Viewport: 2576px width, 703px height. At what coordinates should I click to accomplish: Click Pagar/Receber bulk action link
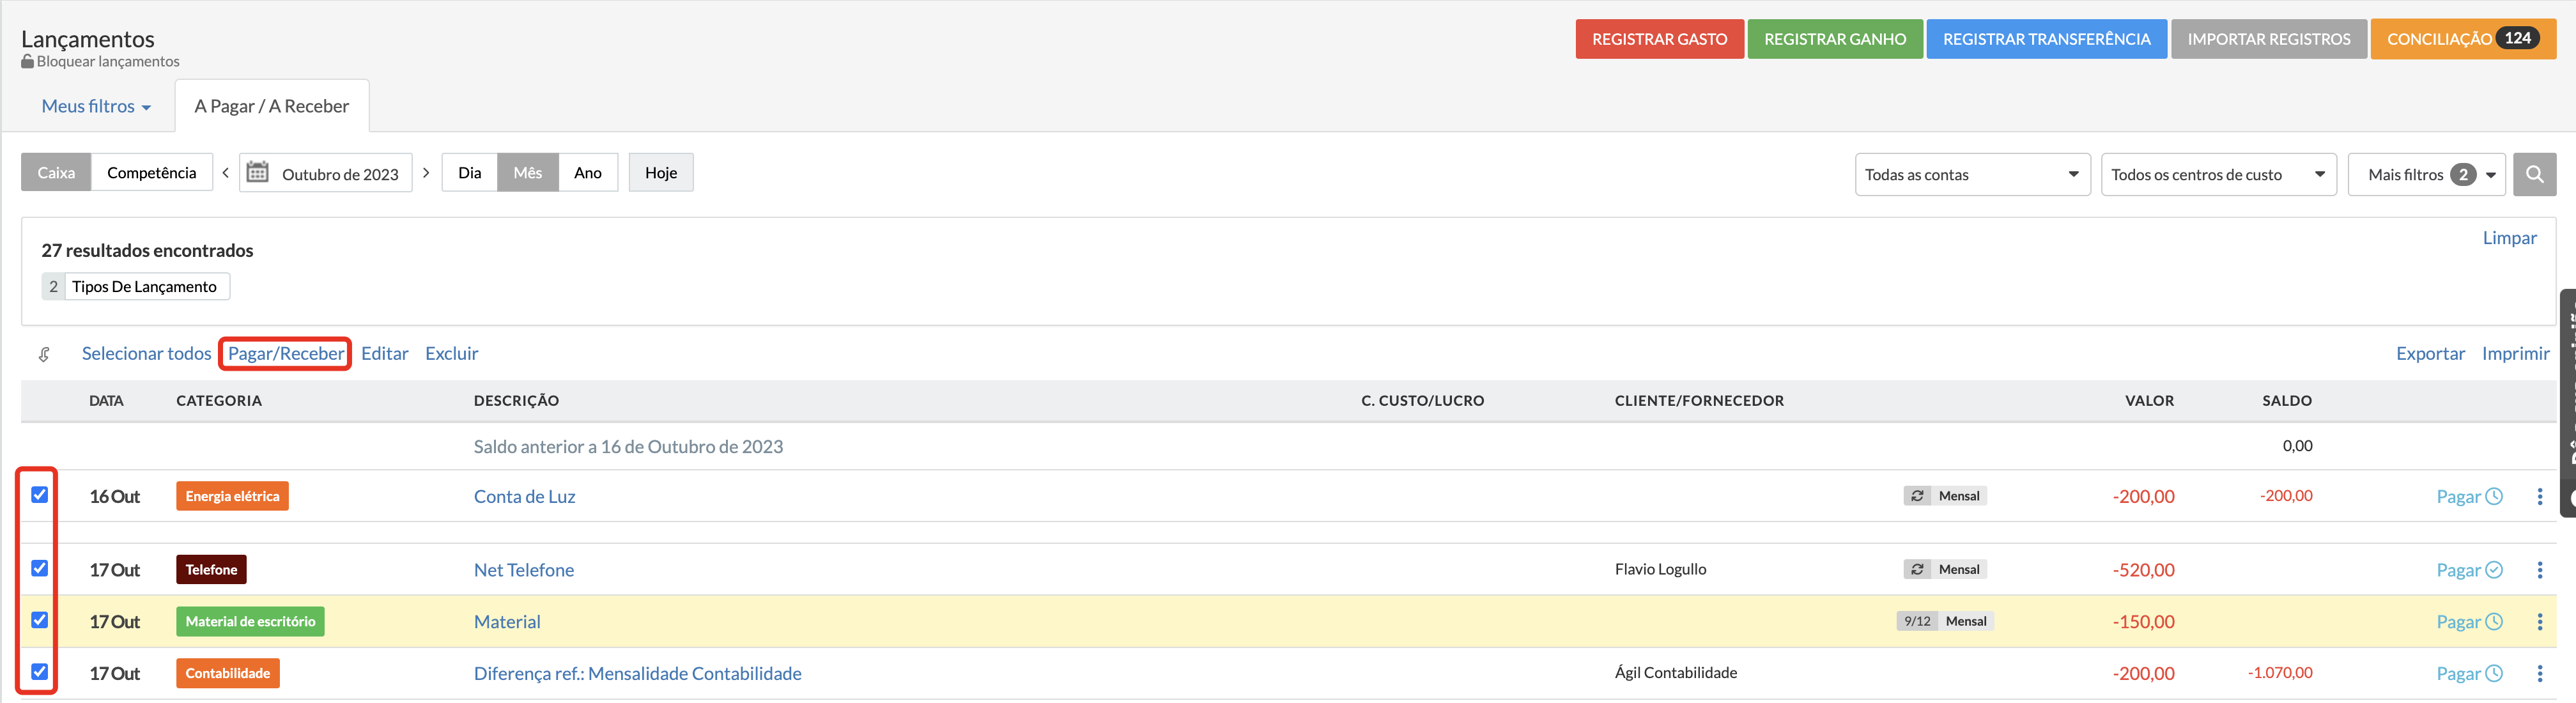pos(286,353)
